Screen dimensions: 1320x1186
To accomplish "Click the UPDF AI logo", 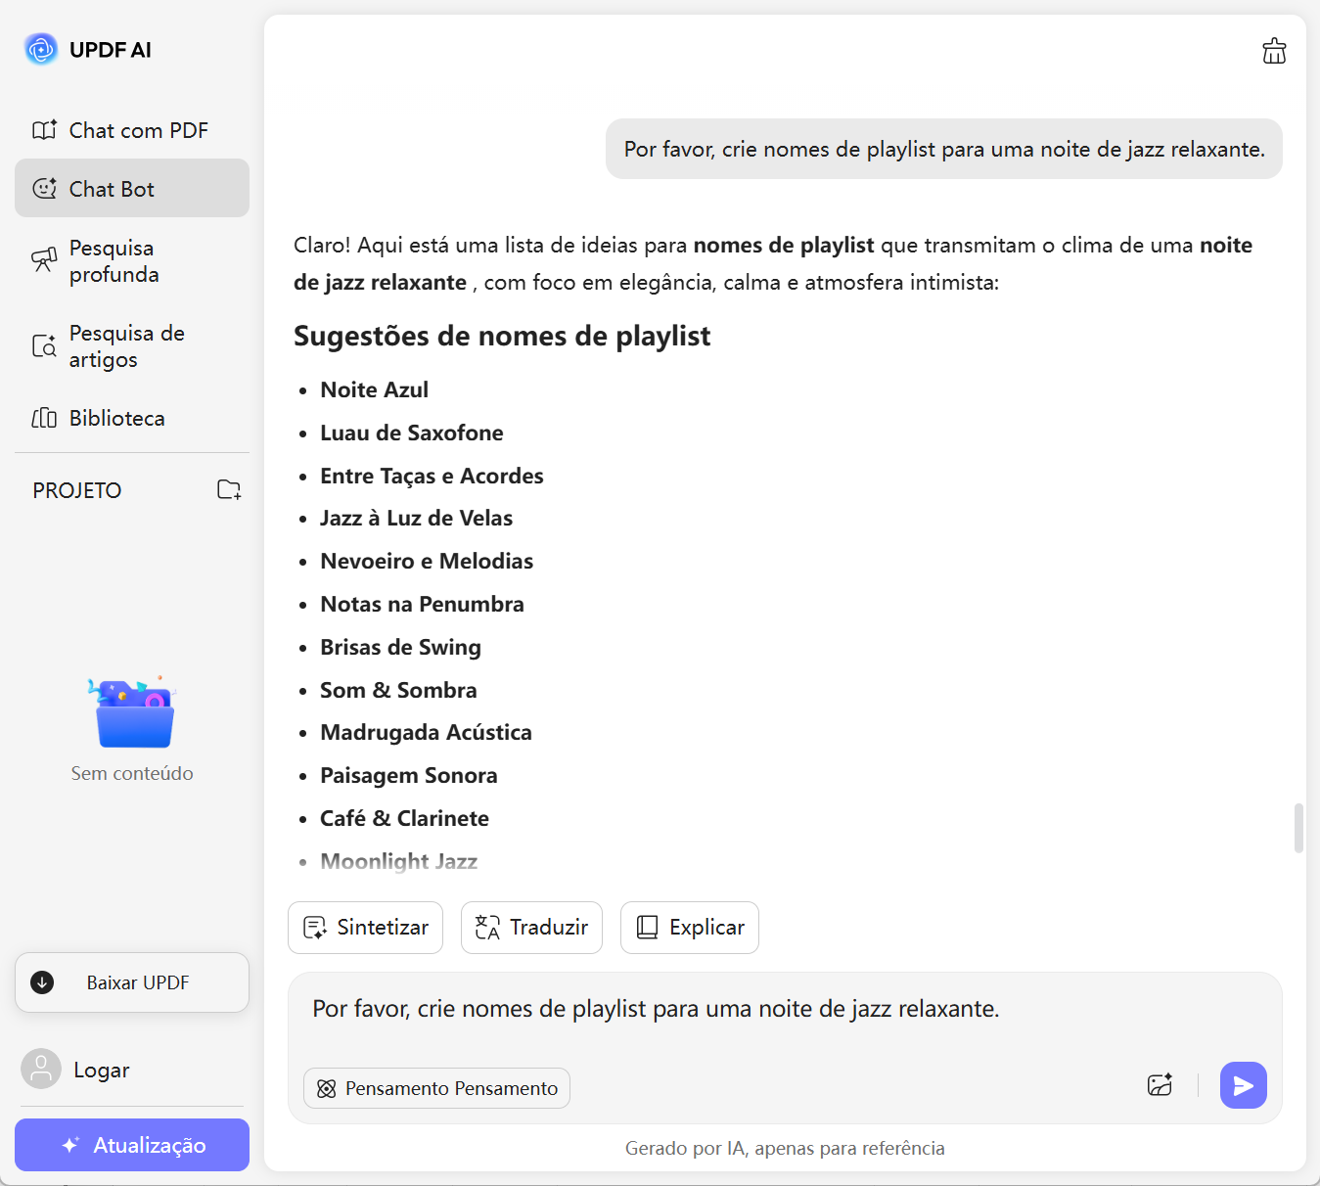I will click(41, 49).
